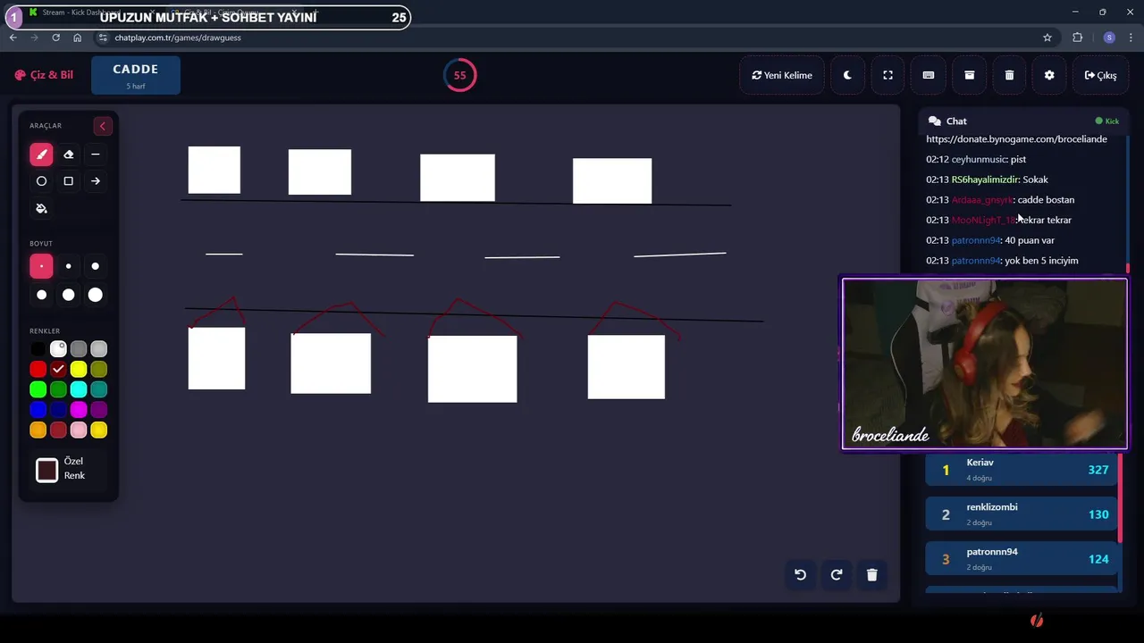1144x643 pixels.
Task: Go back in the browser
Action: point(13,38)
